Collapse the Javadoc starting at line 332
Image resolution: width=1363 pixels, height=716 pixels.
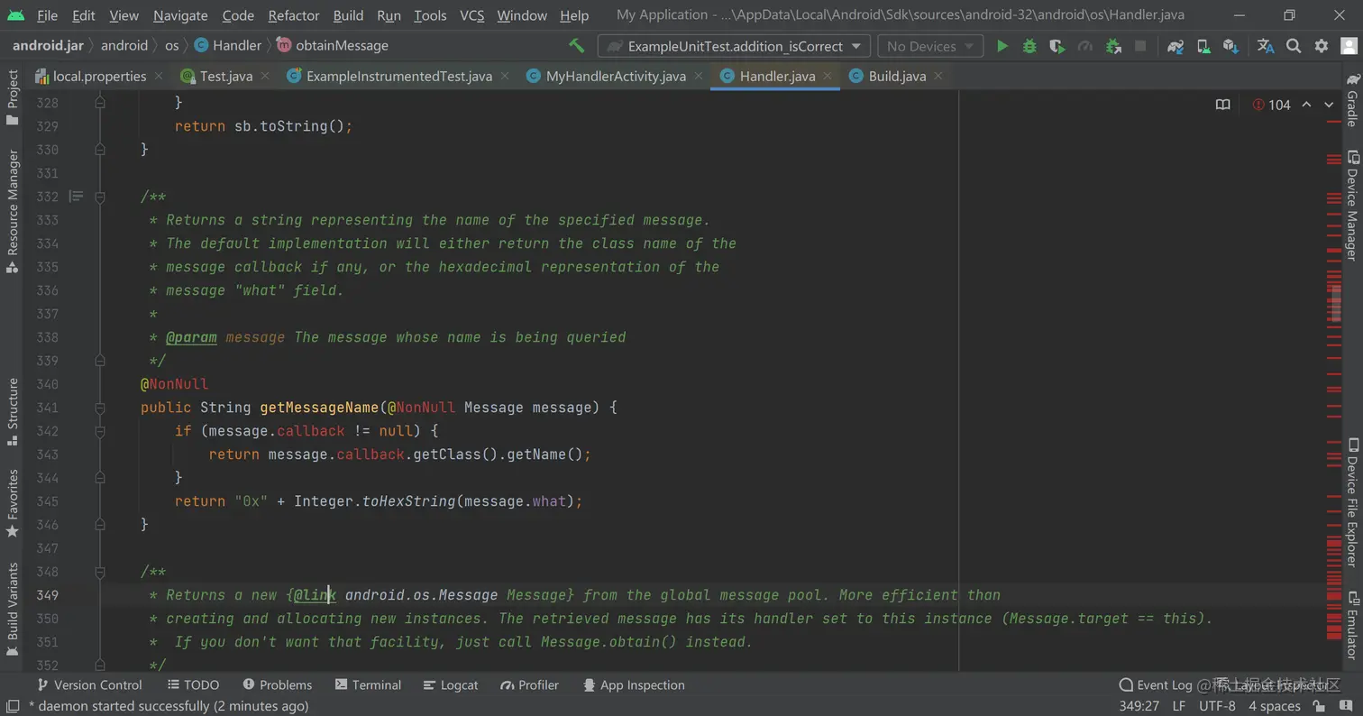[100, 197]
